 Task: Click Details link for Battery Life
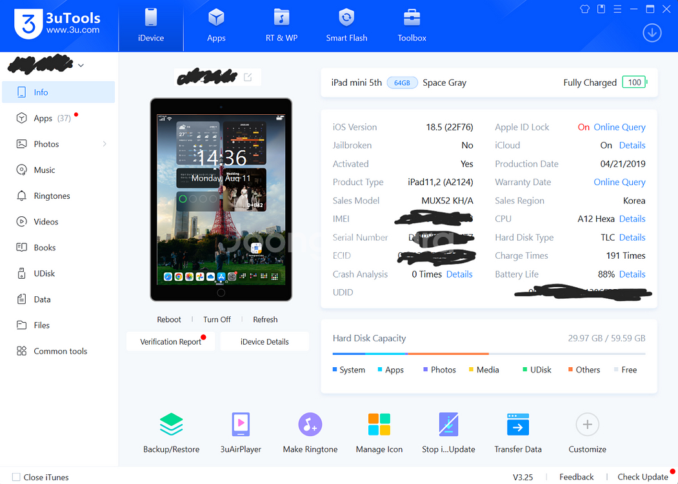632,274
